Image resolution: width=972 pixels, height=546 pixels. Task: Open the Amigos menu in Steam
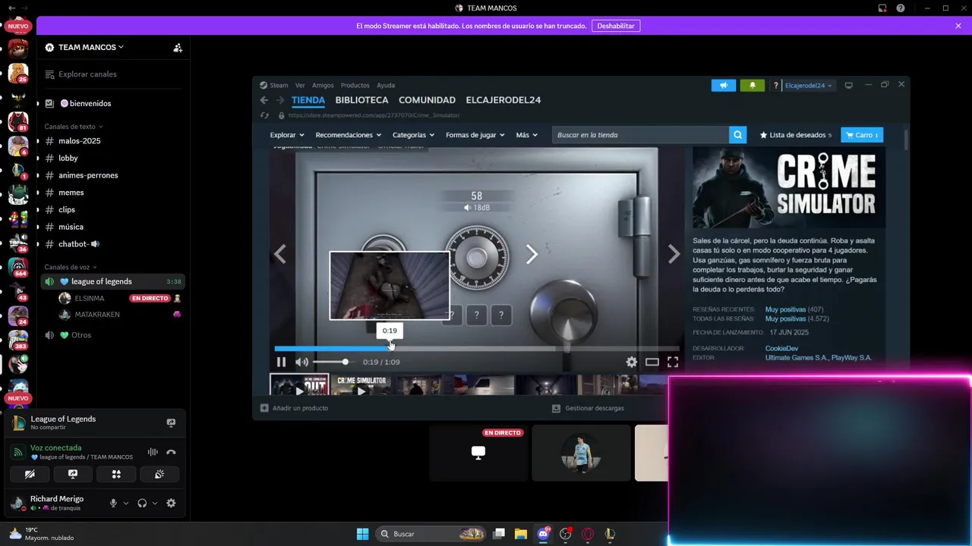(323, 85)
